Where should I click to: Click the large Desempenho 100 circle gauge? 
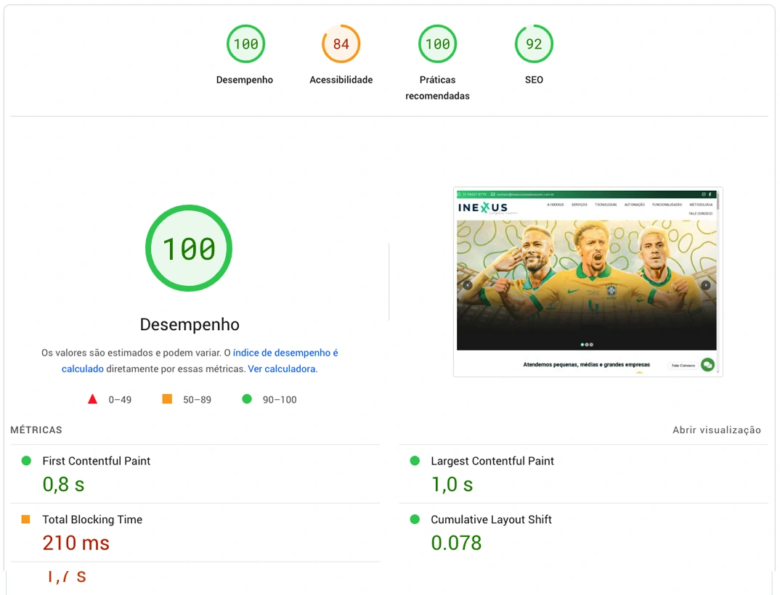click(189, 249)
